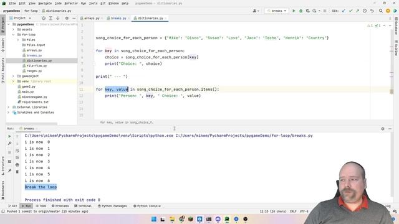399x224 pixels.
Task: Open the File menu
Action: coord(12,4)
